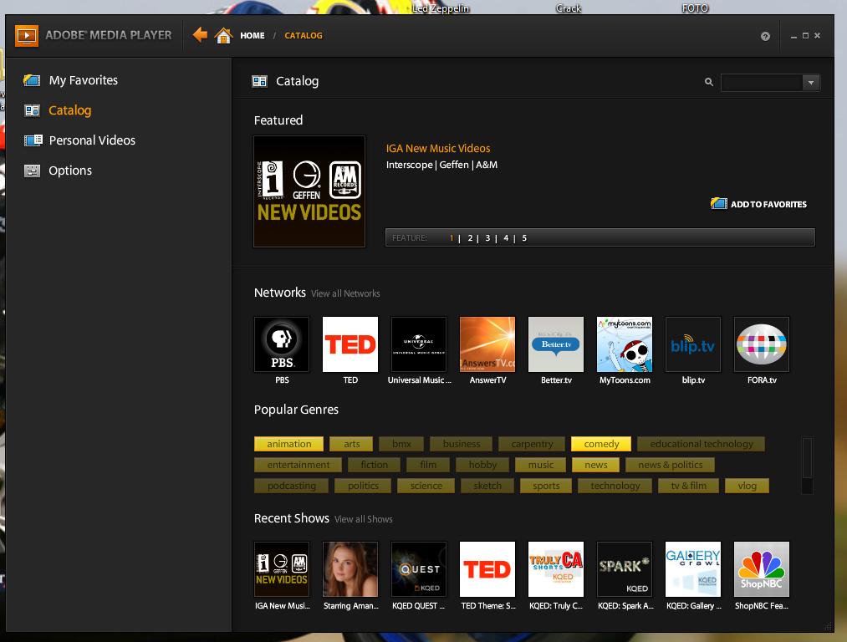
Task: Click inside the search input field
Action: (762, 83)
